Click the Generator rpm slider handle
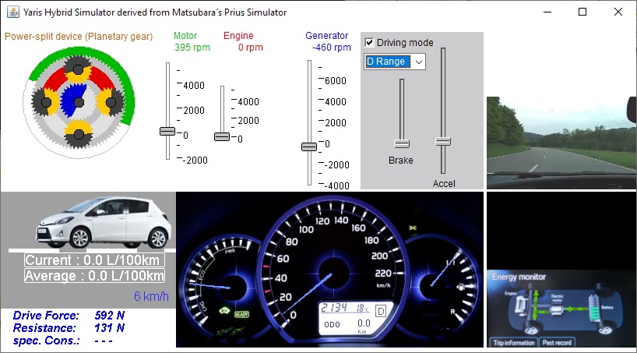Screen dimensions: 637x353 (309, 146)
